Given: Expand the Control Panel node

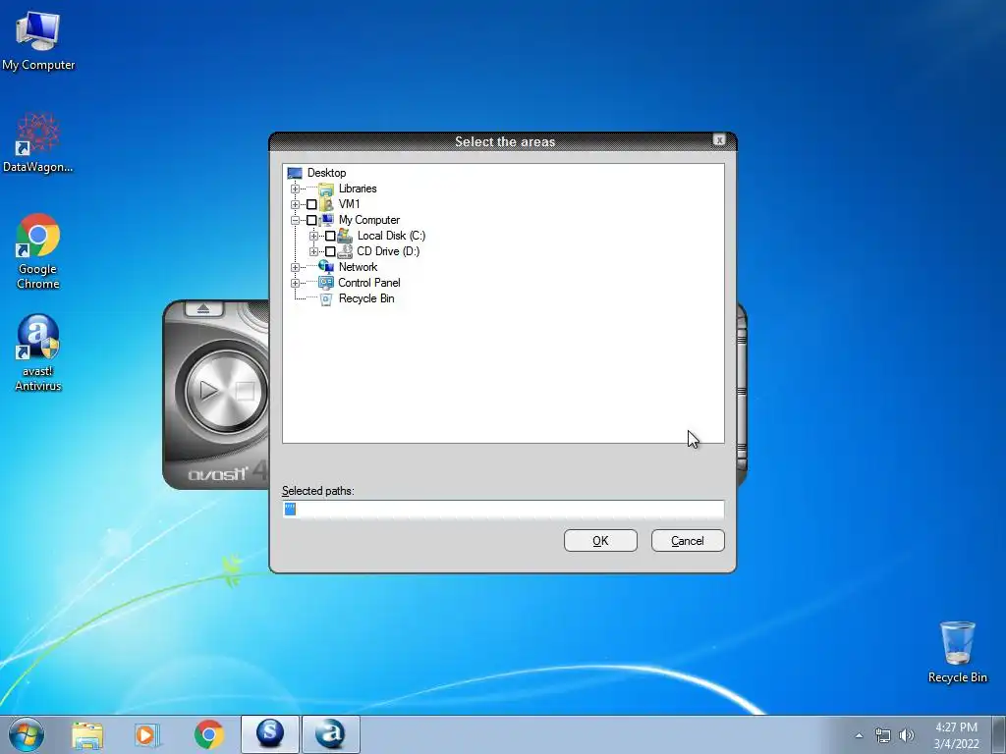Looking at the screenshot, I should pos(295,283).
